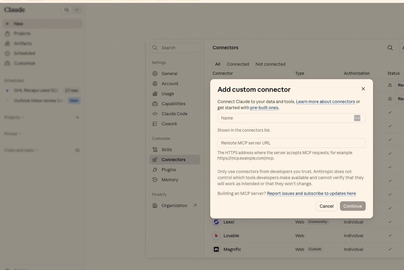Viewport: 404px width, 270px height.
Task: Open the password manager icon in Name field
Action: [x=357, y=118]
